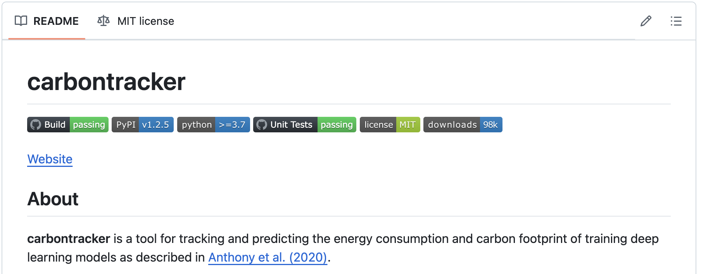Click the book icon beside README
Viewport: 701px width, 274px height.
pos(21,21)
